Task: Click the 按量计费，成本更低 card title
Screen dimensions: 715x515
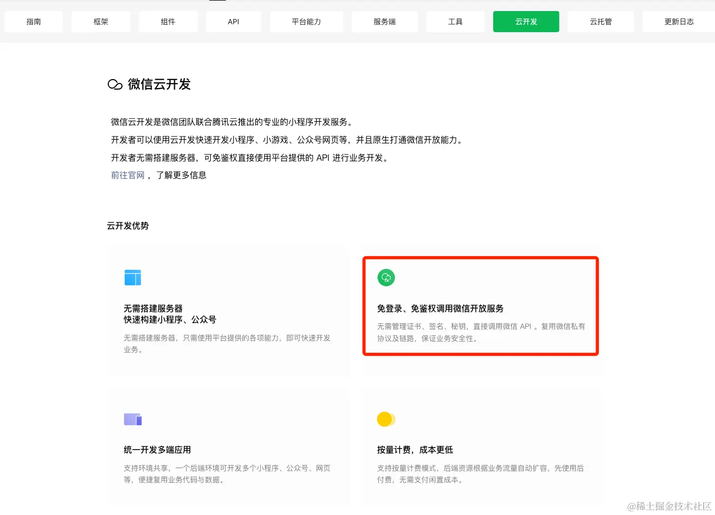Action: click(415, 450)
